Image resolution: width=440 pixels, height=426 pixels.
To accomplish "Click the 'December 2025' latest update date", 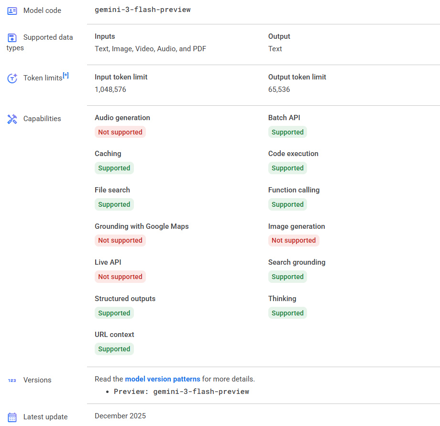I will pos(120,416).
